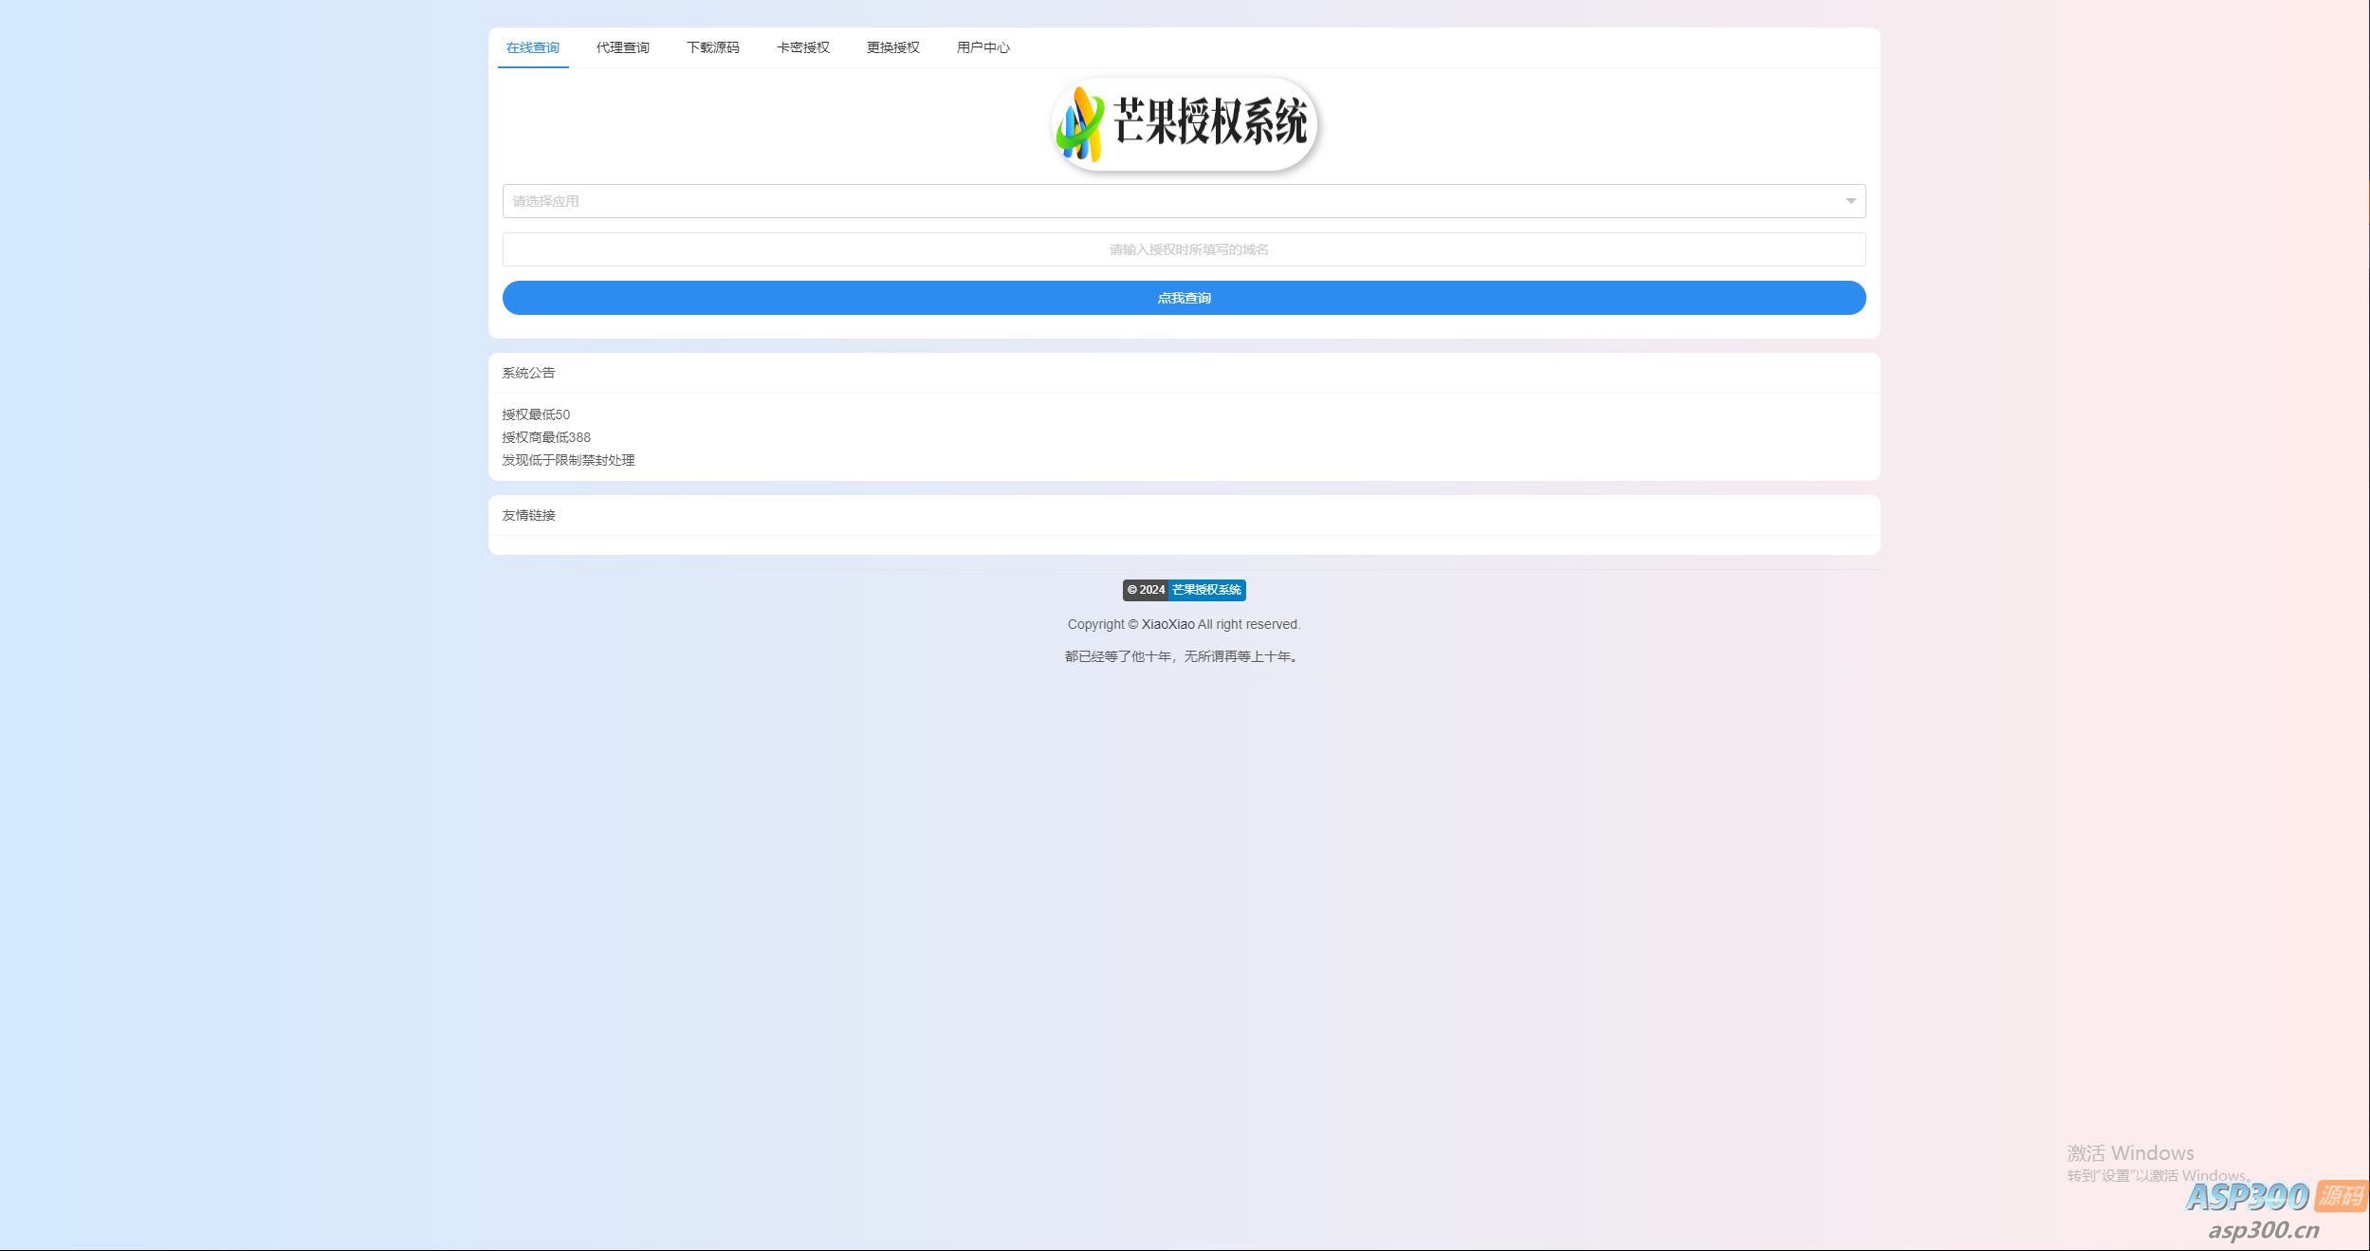
Task: Focus the authorized domain input field
Action: 1184,249
